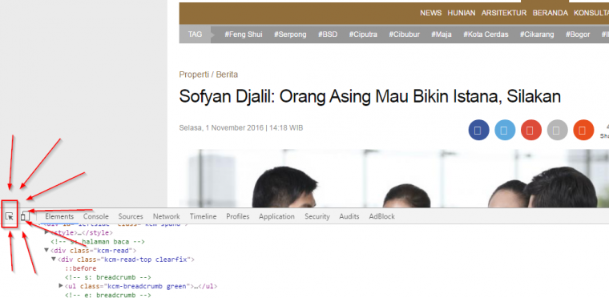Open the ARSITEKTUR menu item
This screenshot has height=298, width=609.
click(x=504, y=13)
